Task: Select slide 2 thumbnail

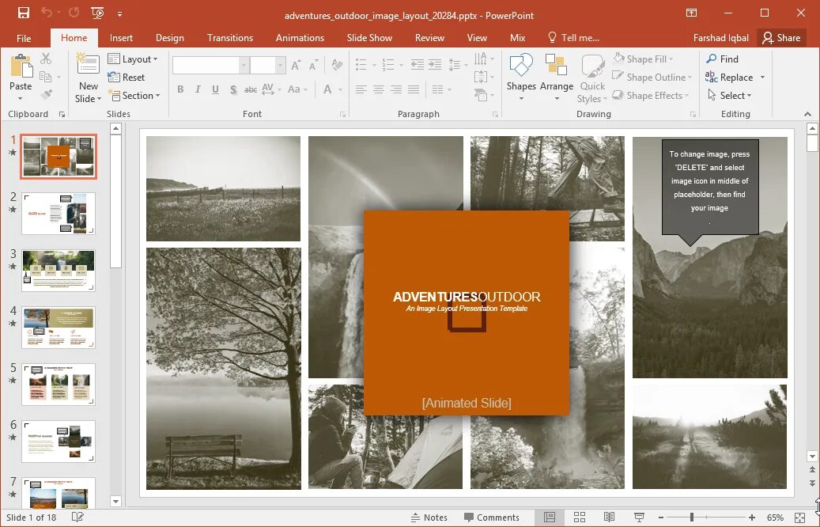Action: 59,214
